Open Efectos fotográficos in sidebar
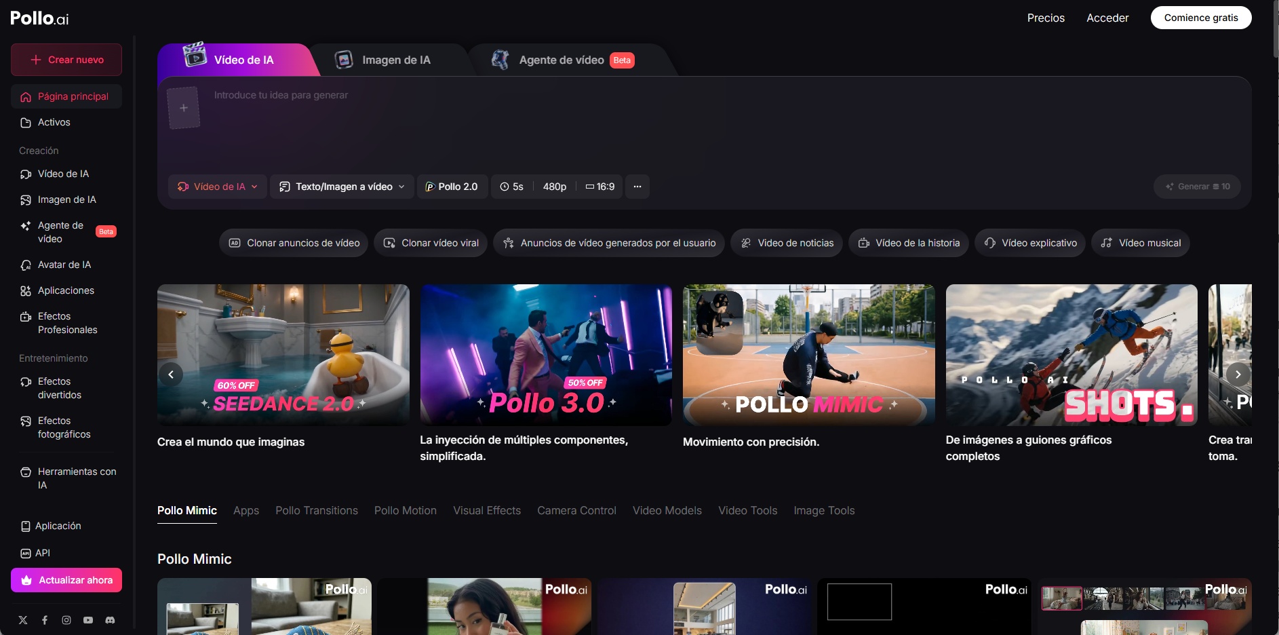This screenshot has width=1279, height=635. (x=66, y=427)
